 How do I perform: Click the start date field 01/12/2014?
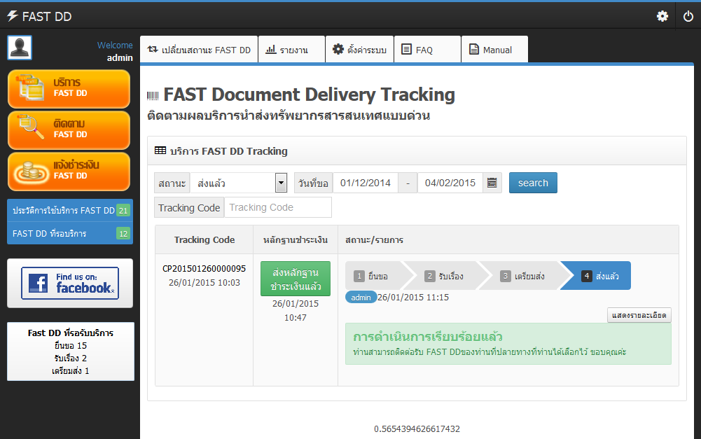(x=365, y=183)
